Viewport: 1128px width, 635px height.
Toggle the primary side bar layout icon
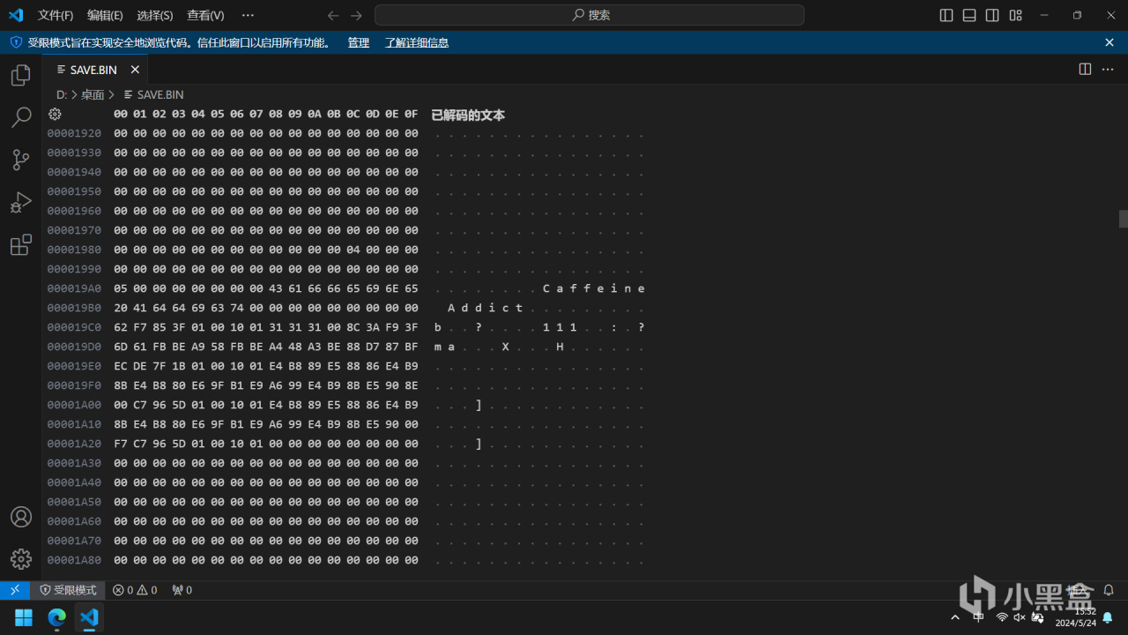[x=946, y=15]
